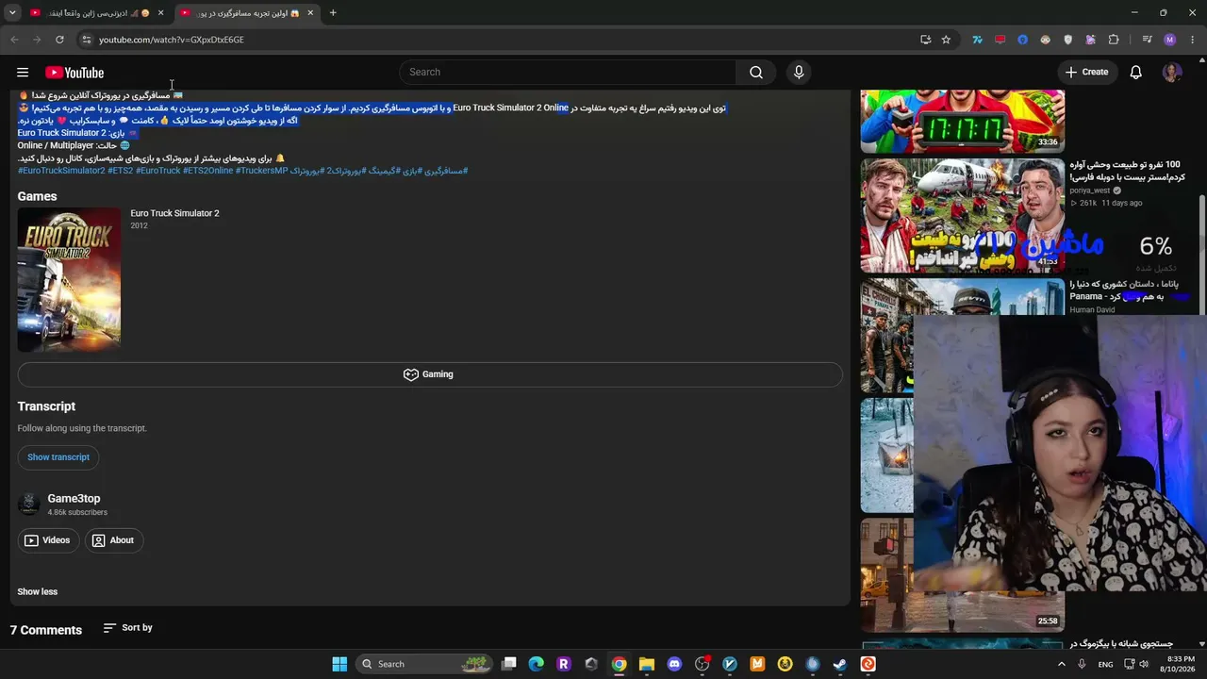Open the YouTube hamburger guide menu

point(23,73)
